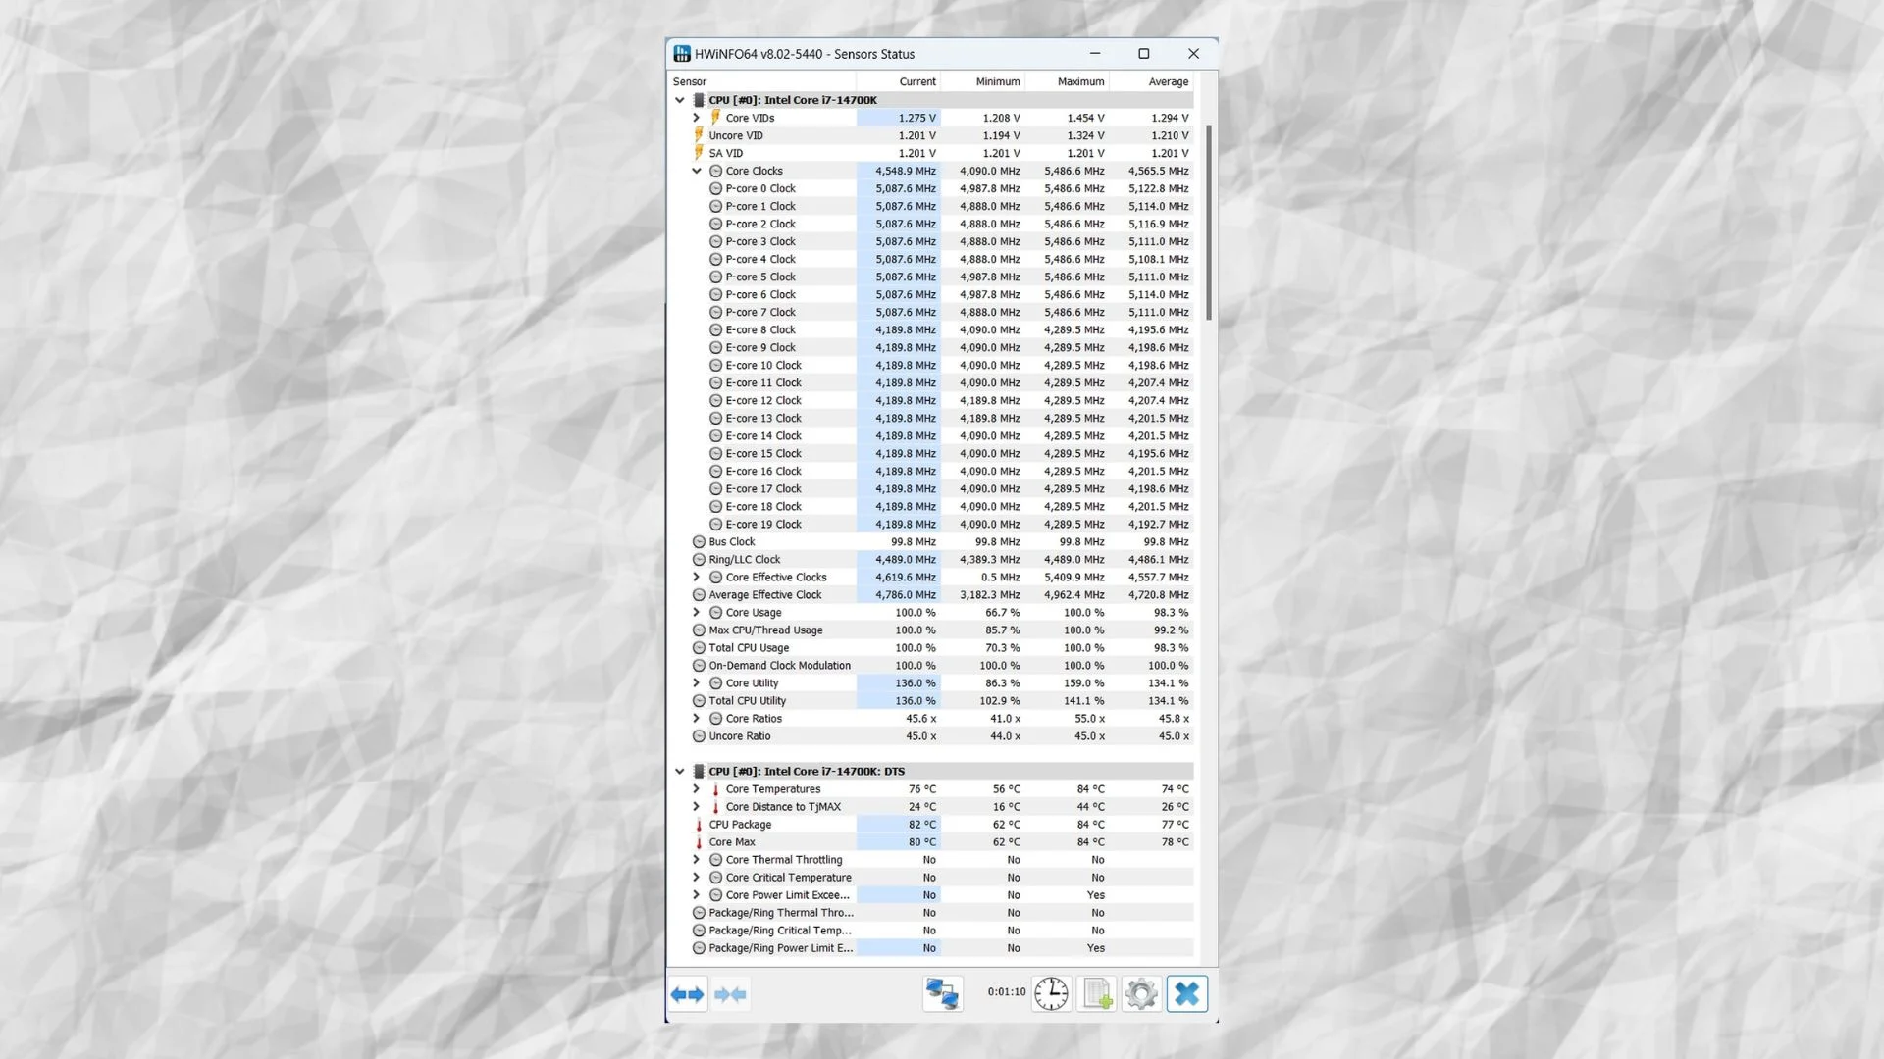Collapse the CPU [#0] i7-14700K group
This screenshot has height=1059, width=1884.
click(679, 100)
